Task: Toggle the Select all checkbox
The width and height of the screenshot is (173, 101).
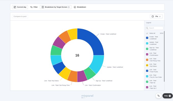Action: coord(147,33)
